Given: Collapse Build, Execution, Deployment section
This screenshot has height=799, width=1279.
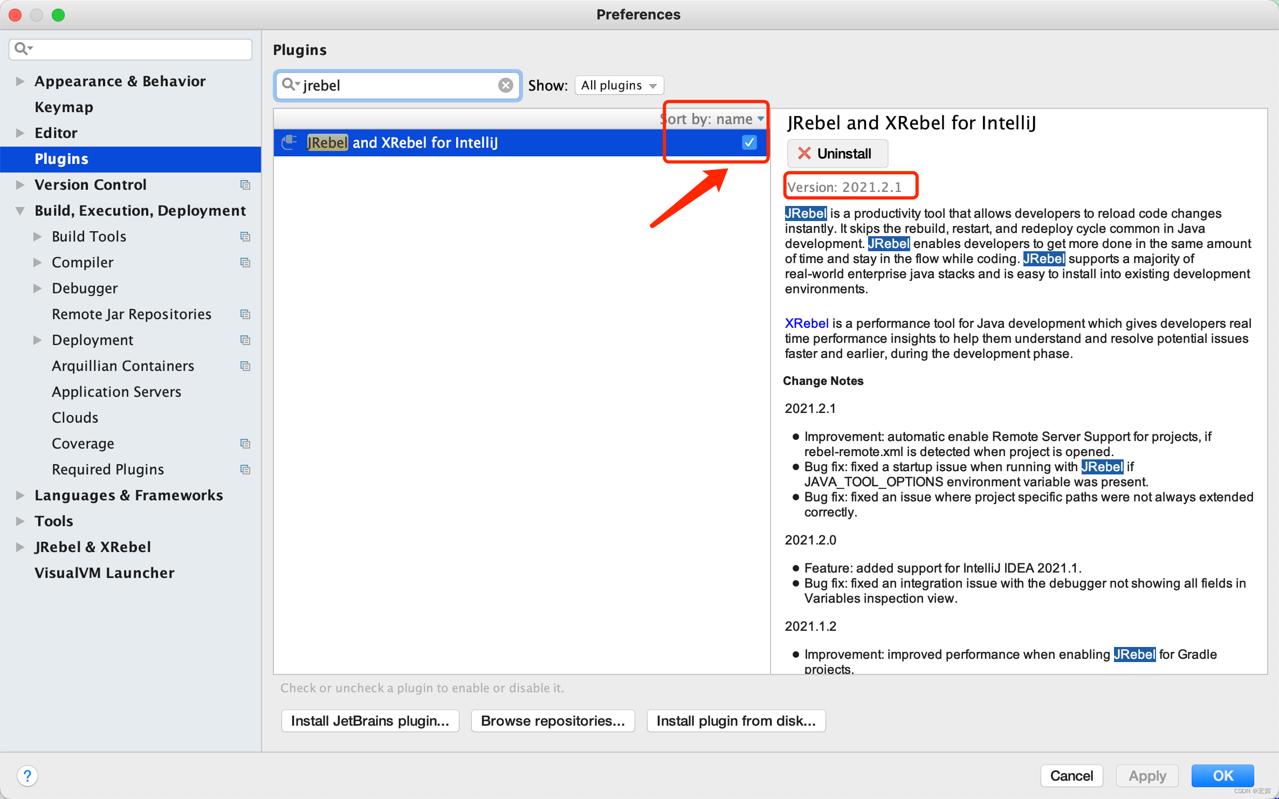Looking at the screenshot, I should pyautogui.click(x=20, y=211).
